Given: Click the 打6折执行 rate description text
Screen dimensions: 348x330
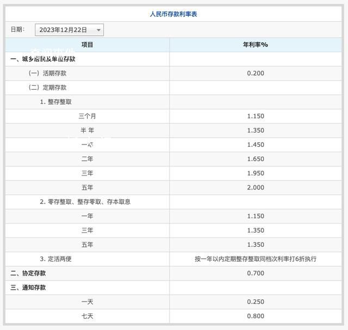Looking at the screenshot, I should pos(255,259).
